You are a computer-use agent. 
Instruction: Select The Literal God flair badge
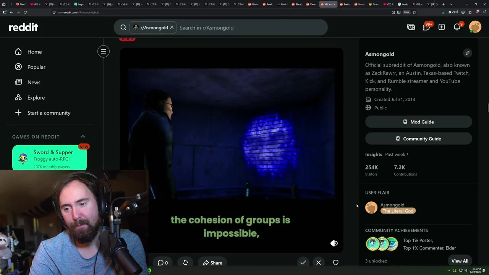[x=398, y=211]
